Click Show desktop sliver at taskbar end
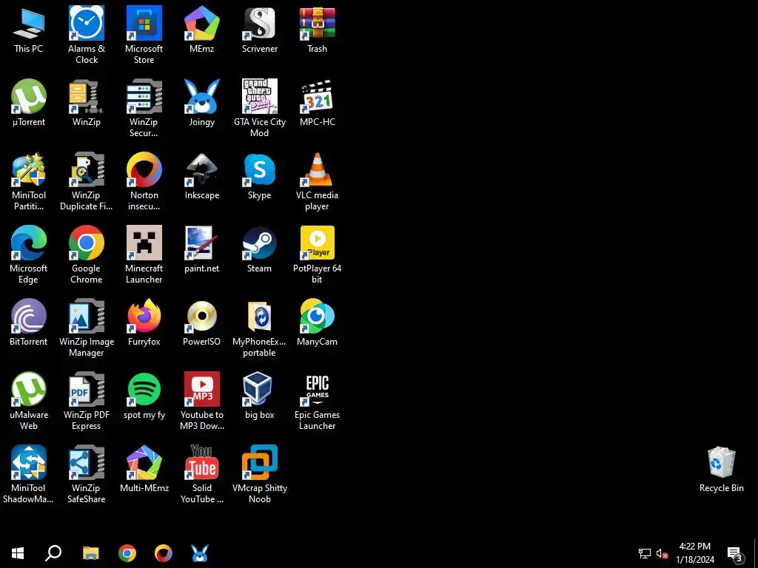The width and height of the screenshot is (758, 568). pyautogui.click(x=756, y=553)
